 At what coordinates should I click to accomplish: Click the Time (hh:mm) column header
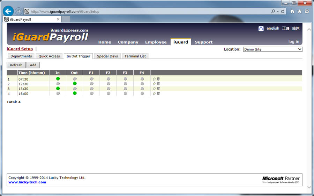click(33, 73)
